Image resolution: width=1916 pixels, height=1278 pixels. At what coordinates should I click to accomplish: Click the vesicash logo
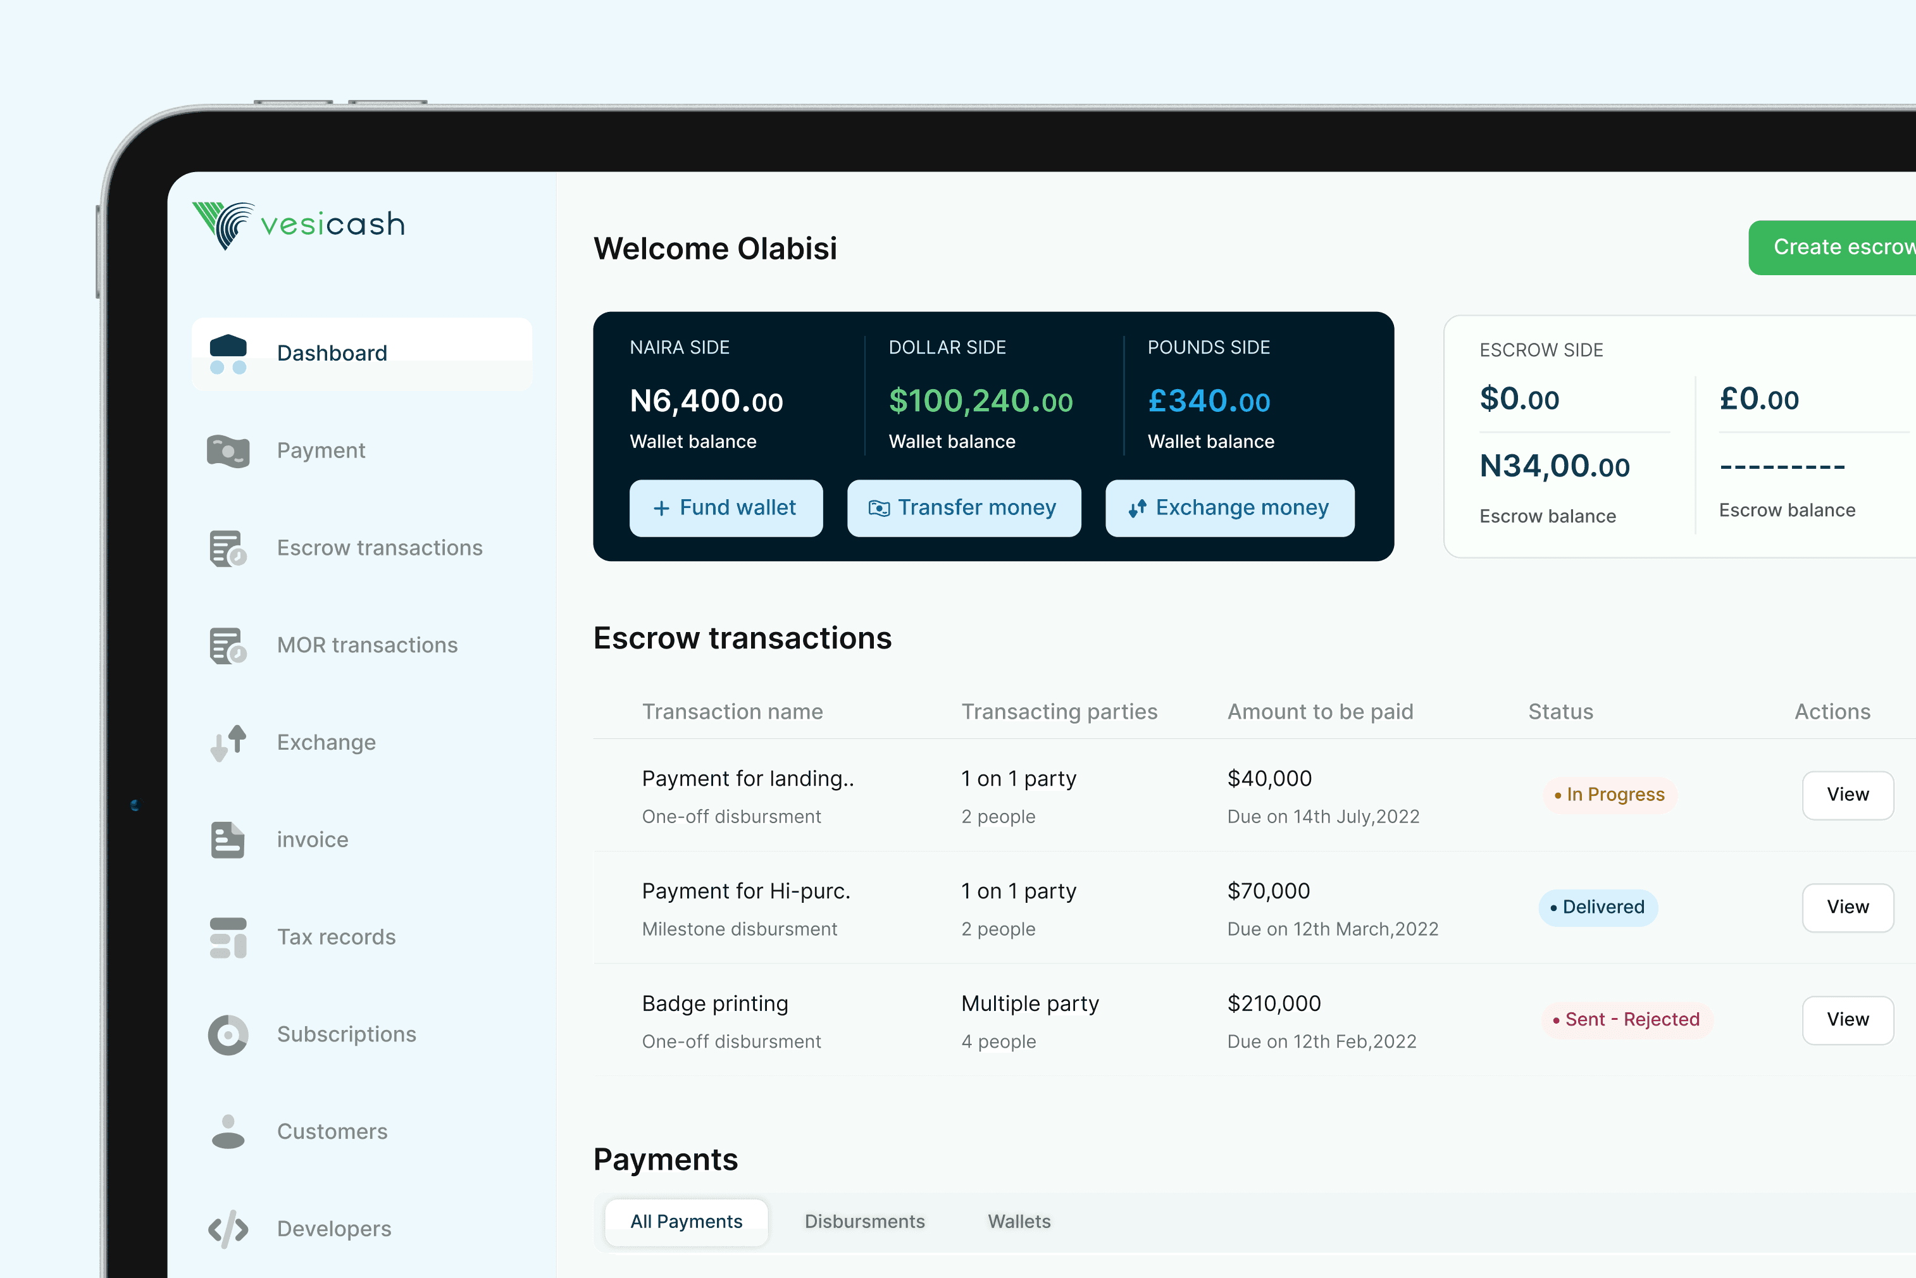click(298, 224)
